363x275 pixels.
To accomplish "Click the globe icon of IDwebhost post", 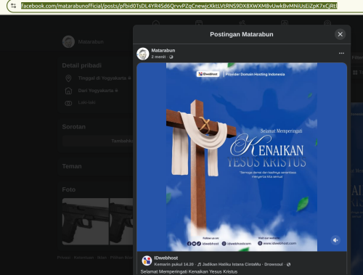I will pyautogui.click(x=288, y=264).
